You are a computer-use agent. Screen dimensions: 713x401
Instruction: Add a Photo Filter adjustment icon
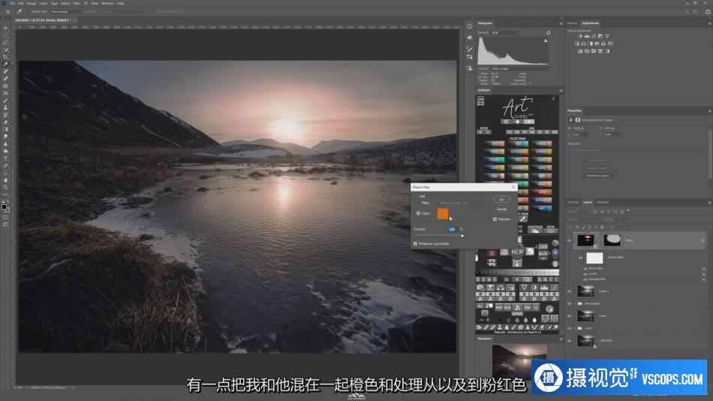597,44
